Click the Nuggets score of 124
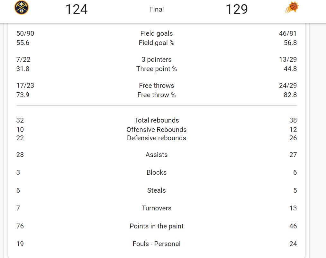 (x=76, y=9)
